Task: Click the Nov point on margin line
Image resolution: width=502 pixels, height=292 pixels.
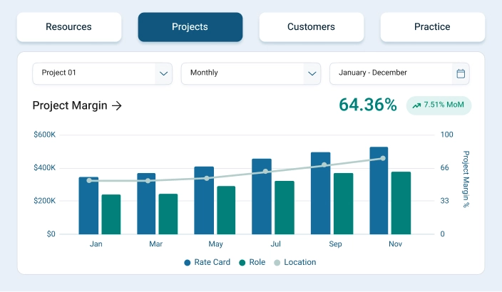Action: point(383,158)
